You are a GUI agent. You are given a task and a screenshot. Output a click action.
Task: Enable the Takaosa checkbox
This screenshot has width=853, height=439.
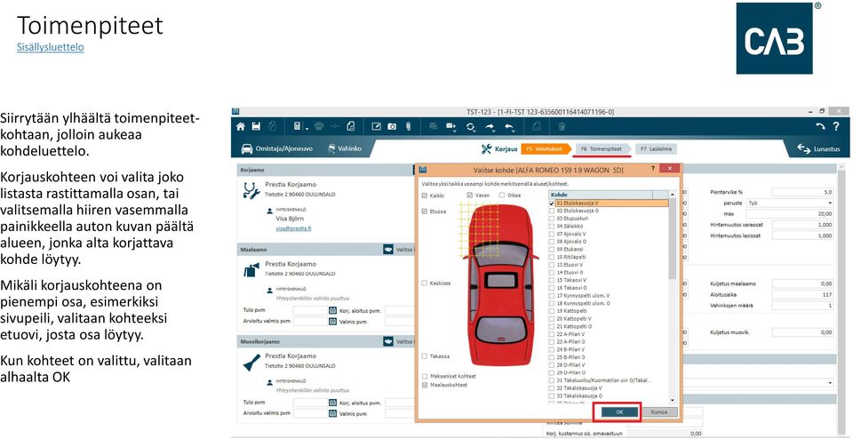[x=425, y=355]
